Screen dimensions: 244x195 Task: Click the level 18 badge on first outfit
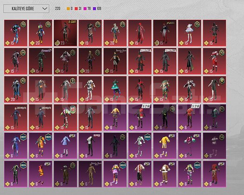coord(23,25)
